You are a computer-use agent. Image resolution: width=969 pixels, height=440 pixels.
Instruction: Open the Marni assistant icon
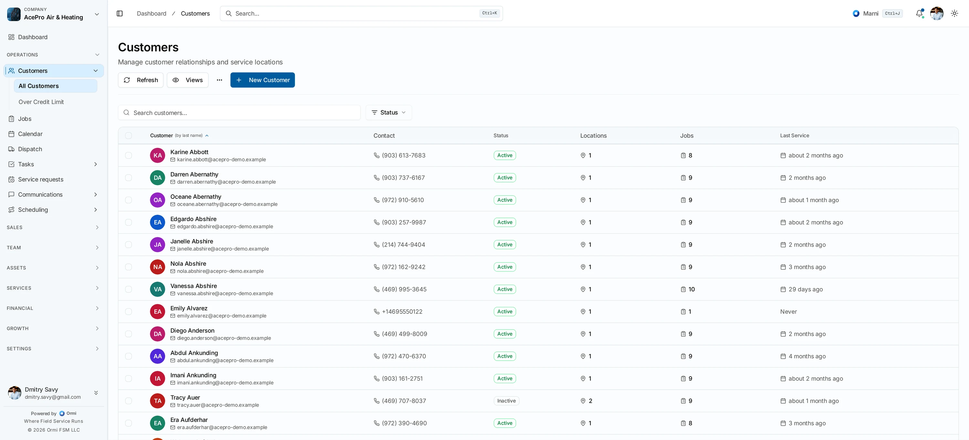tap(856, 14)
